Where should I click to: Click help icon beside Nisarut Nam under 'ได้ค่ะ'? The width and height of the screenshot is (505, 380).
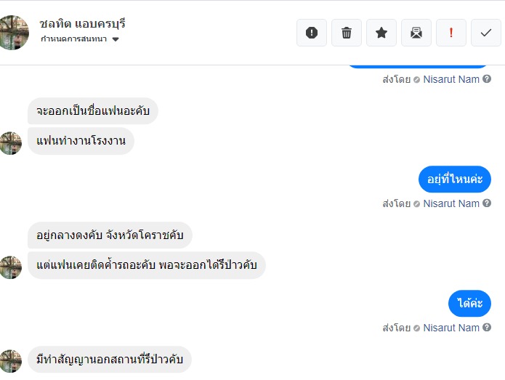coord(487,328)
